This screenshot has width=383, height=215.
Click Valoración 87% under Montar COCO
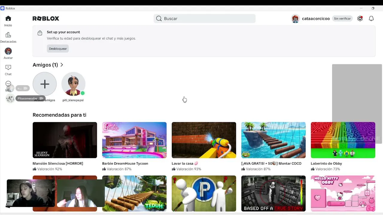[256, 169]
